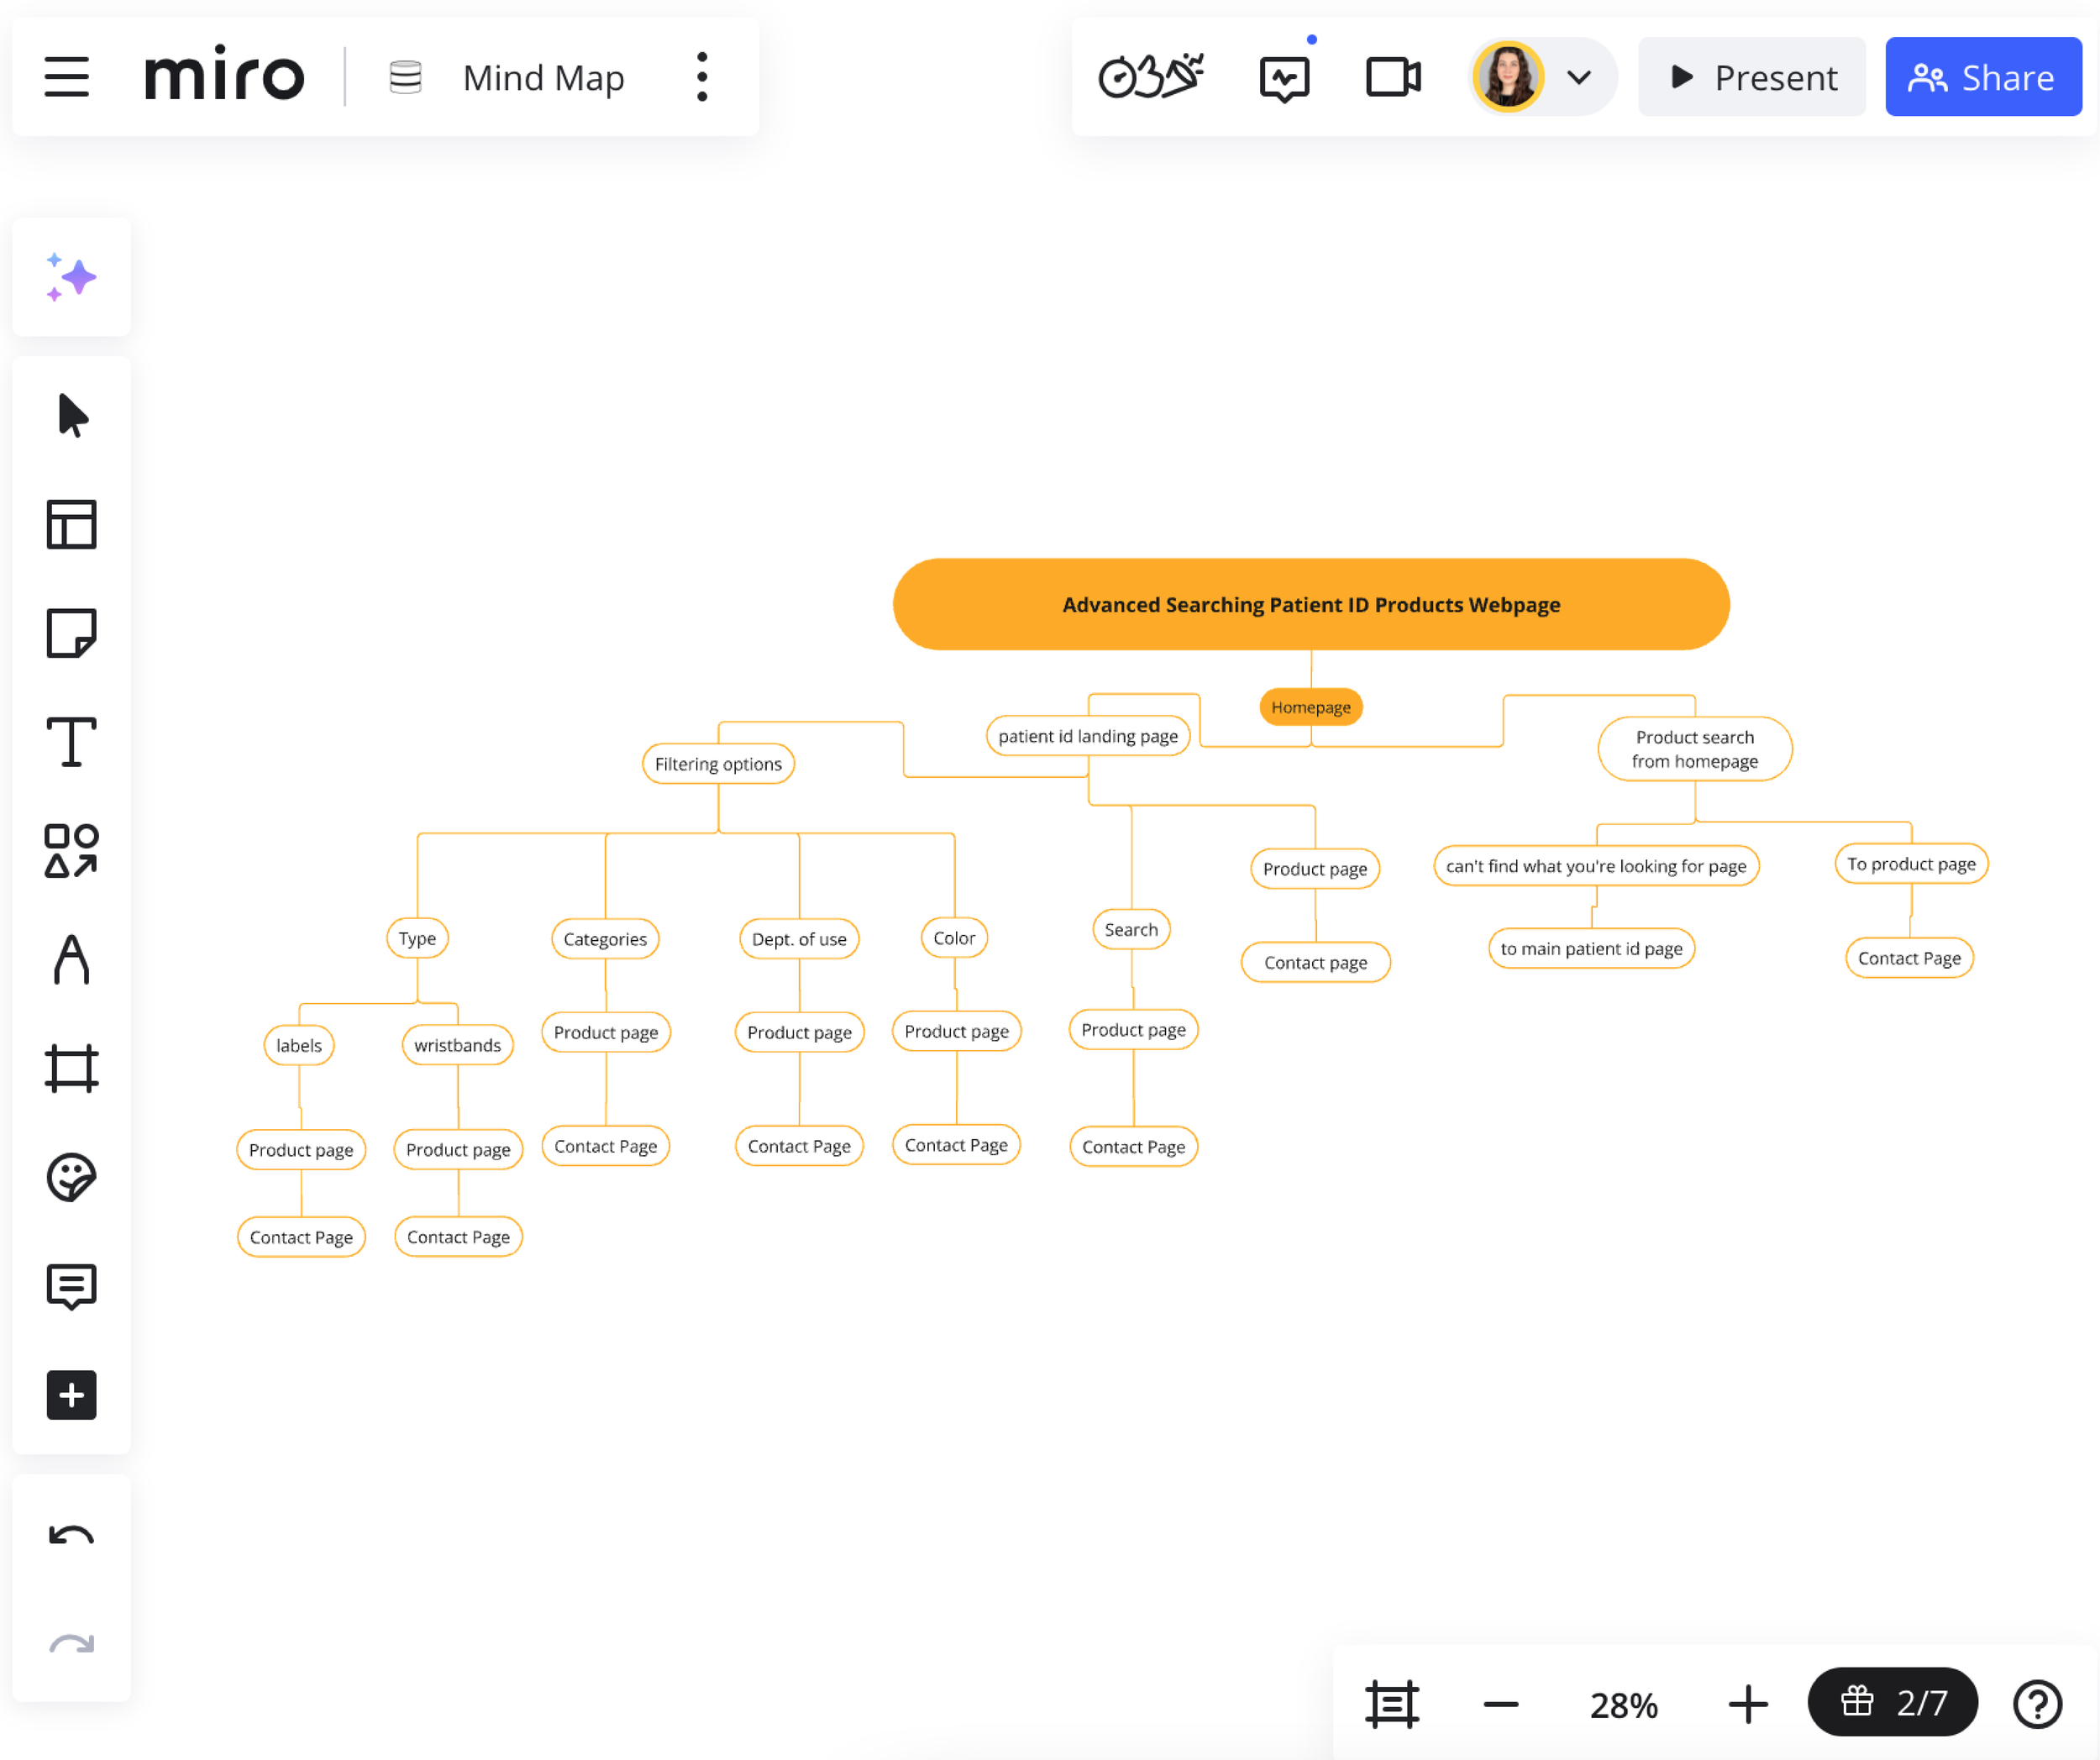
Task: Expand the collaborator avatar dropdown
Action: pyautogui.click(x=1580, y=76)
